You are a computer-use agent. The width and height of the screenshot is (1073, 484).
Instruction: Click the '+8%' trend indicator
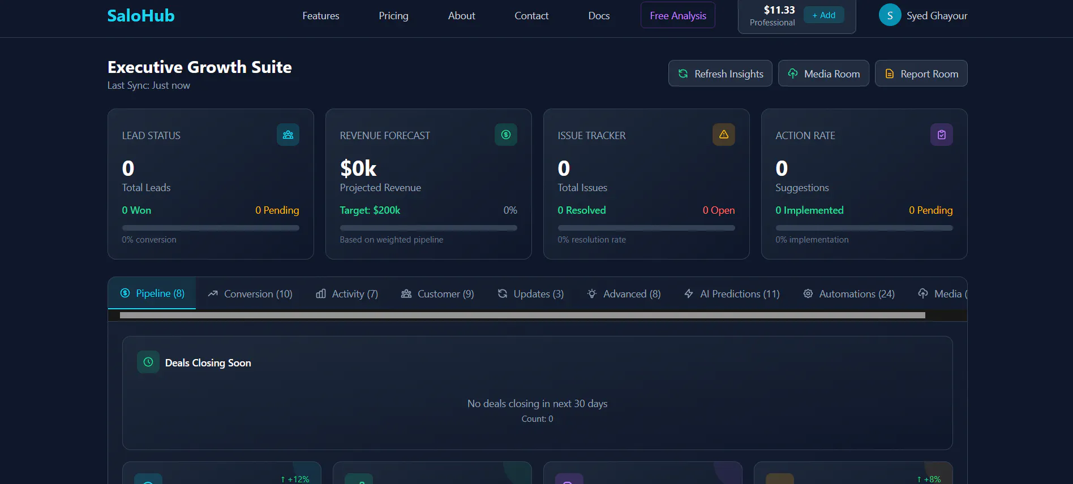tap(929, 479)
